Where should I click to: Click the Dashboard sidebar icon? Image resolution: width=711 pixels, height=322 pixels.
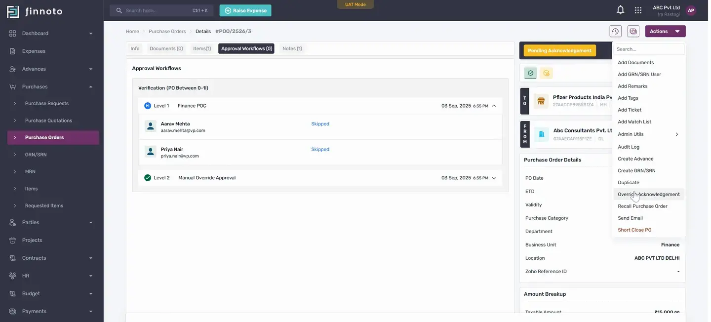pyautogui.click(x=13, y=33)
